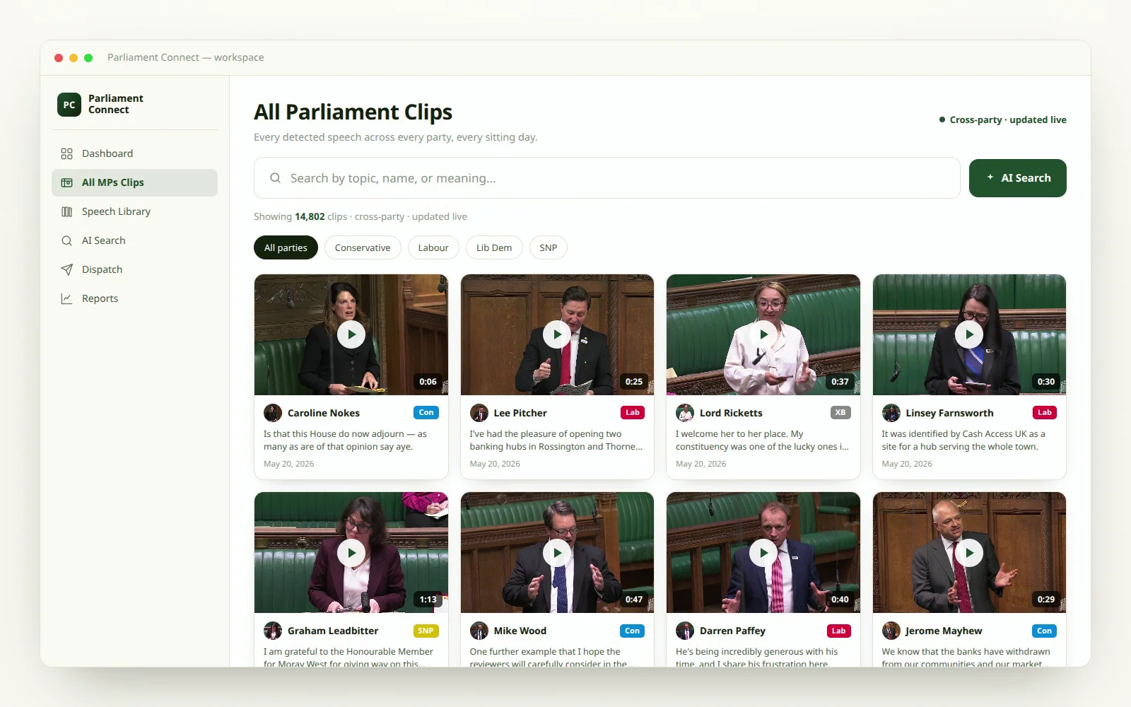Open Caroline Nokes name link
Image resolution: width=1131 pixels, height=707 pixels.
tap(324, 413)
